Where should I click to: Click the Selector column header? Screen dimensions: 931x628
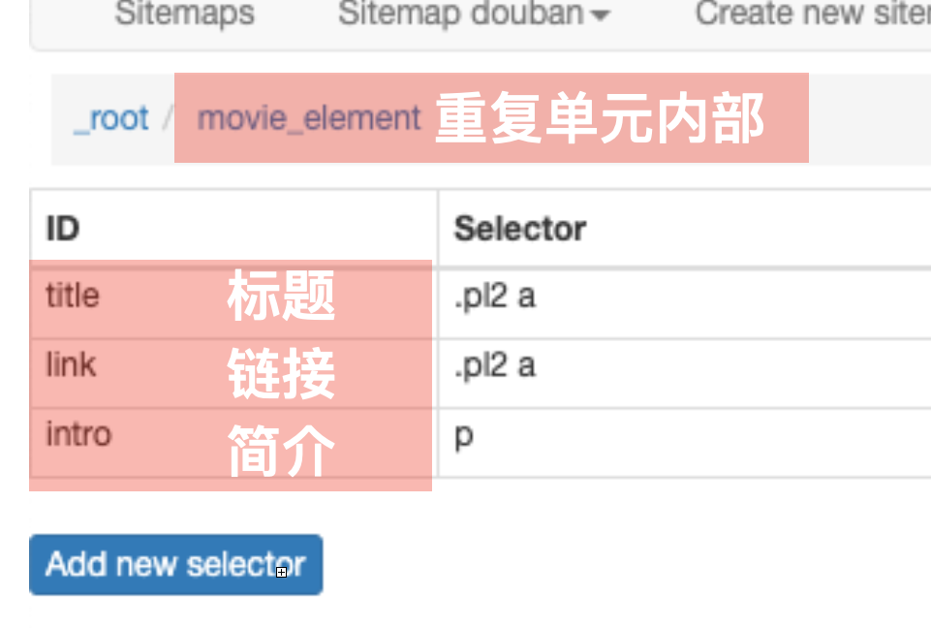[x=520, y=229]
